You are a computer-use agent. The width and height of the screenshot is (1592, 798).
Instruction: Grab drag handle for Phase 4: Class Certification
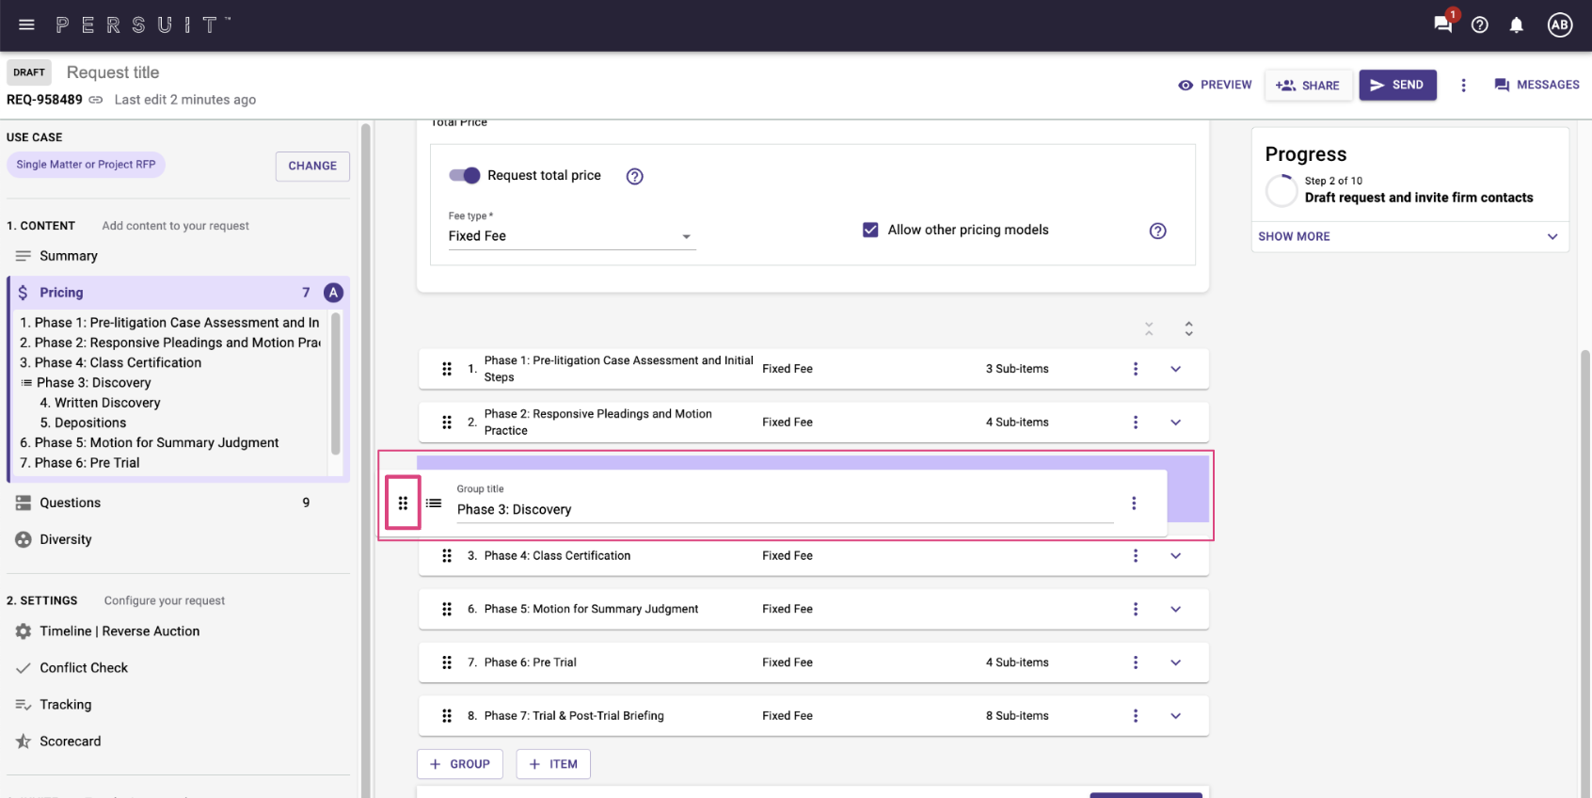pyautogui.click(x=447, y=556)
